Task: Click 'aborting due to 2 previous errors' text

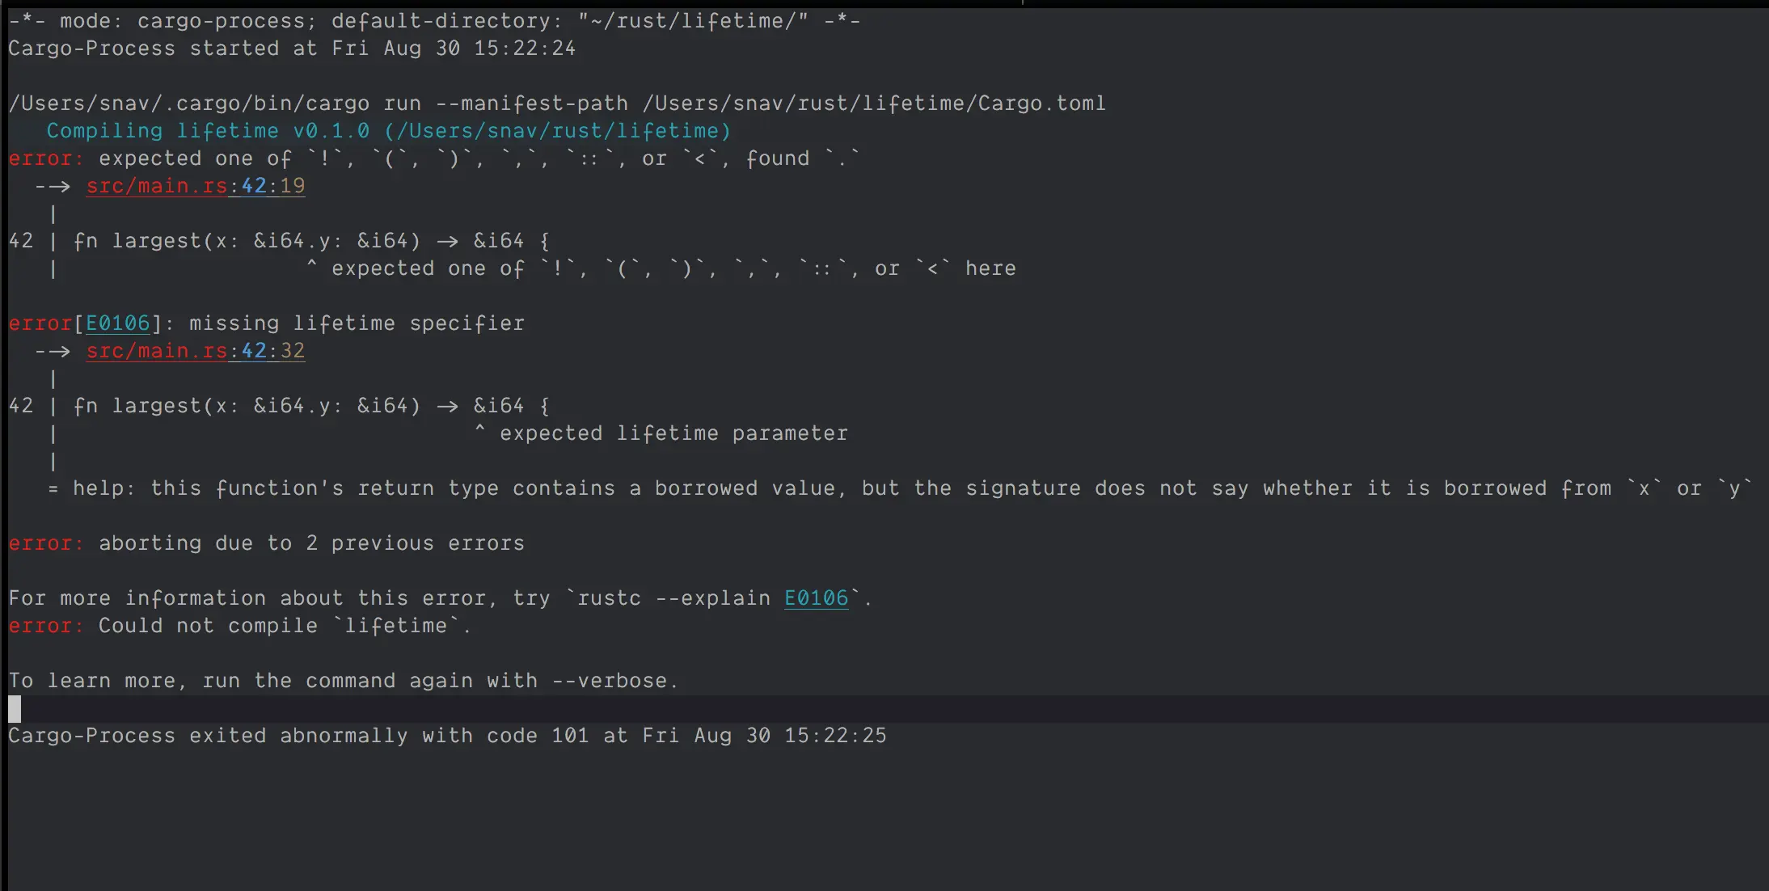Action: 311,543
